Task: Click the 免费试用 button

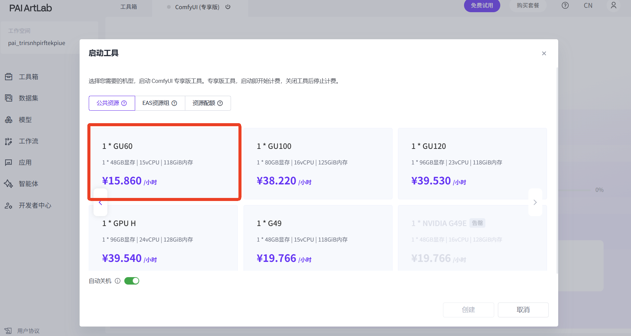Action: 482,5
